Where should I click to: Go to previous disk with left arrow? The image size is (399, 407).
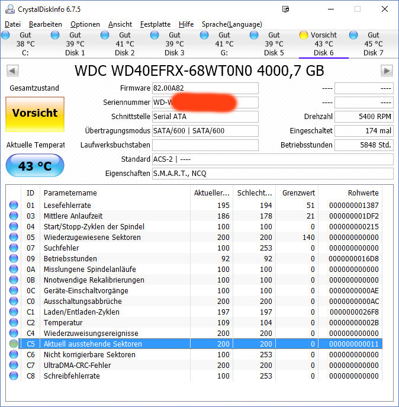click(x=12, y=70)
